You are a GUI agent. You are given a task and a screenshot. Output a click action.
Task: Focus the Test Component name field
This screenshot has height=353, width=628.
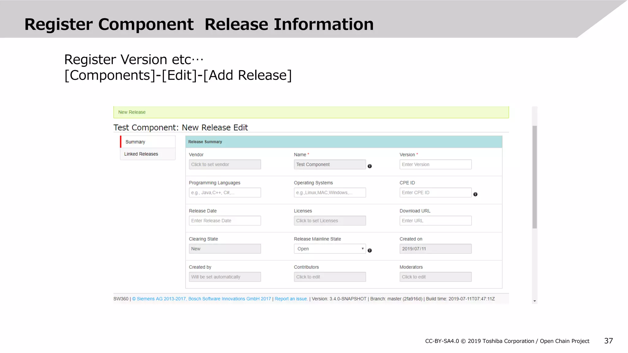[330, 165]
